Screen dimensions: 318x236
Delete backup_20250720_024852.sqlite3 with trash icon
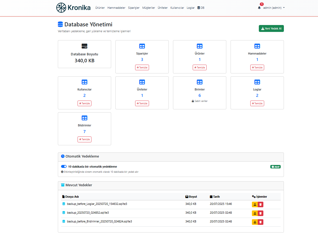coord(261,213)
